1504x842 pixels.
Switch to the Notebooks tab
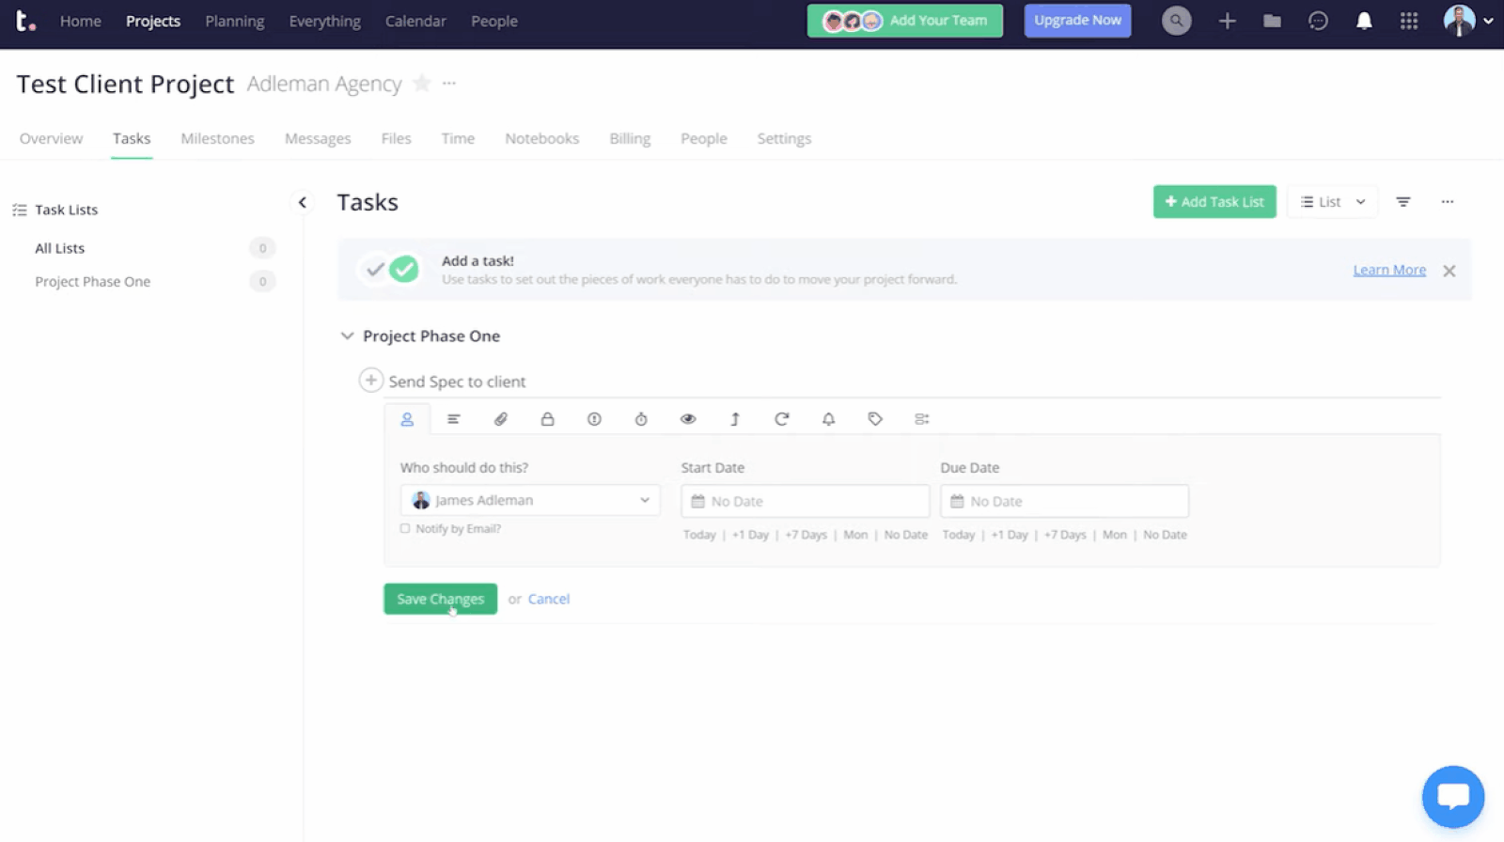(x=541, y=138)
